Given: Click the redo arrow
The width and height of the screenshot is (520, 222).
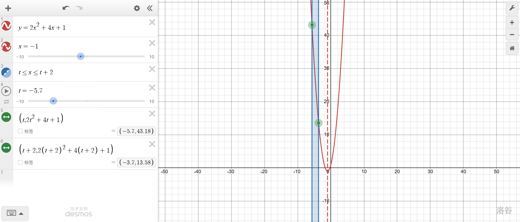Looking at the screenshot, I should click(x=79, y=8).
